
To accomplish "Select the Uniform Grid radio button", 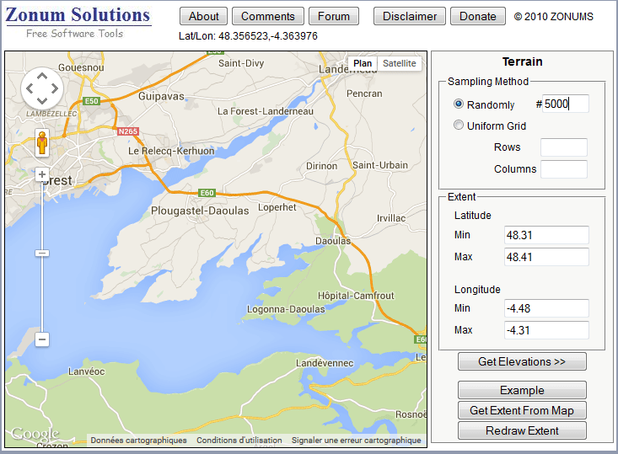I will click(459, 126).
